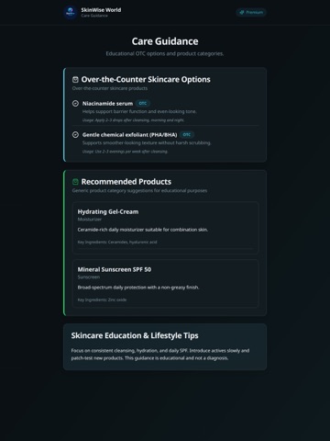Image resolution: width=330 pixels, height=441 pixels.
Task: Select the Recommended Products heading
Action: [126, 182]
